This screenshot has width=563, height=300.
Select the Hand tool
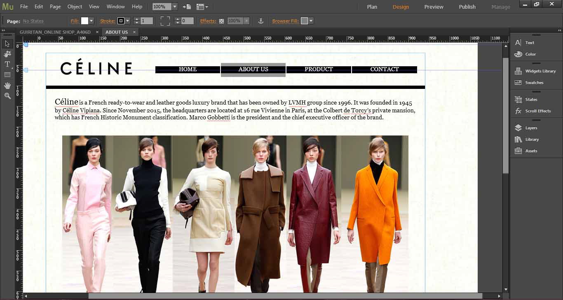pos(7,85)
